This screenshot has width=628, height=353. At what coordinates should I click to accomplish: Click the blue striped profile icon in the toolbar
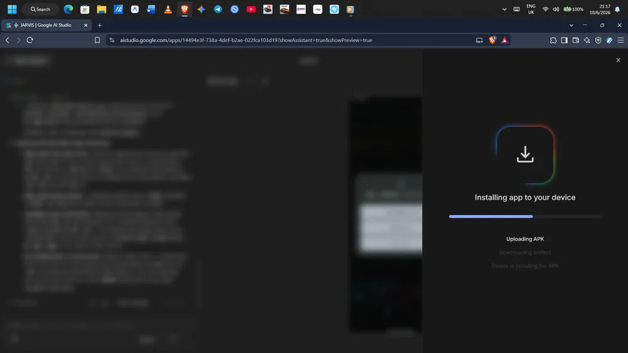click(609, 40)
